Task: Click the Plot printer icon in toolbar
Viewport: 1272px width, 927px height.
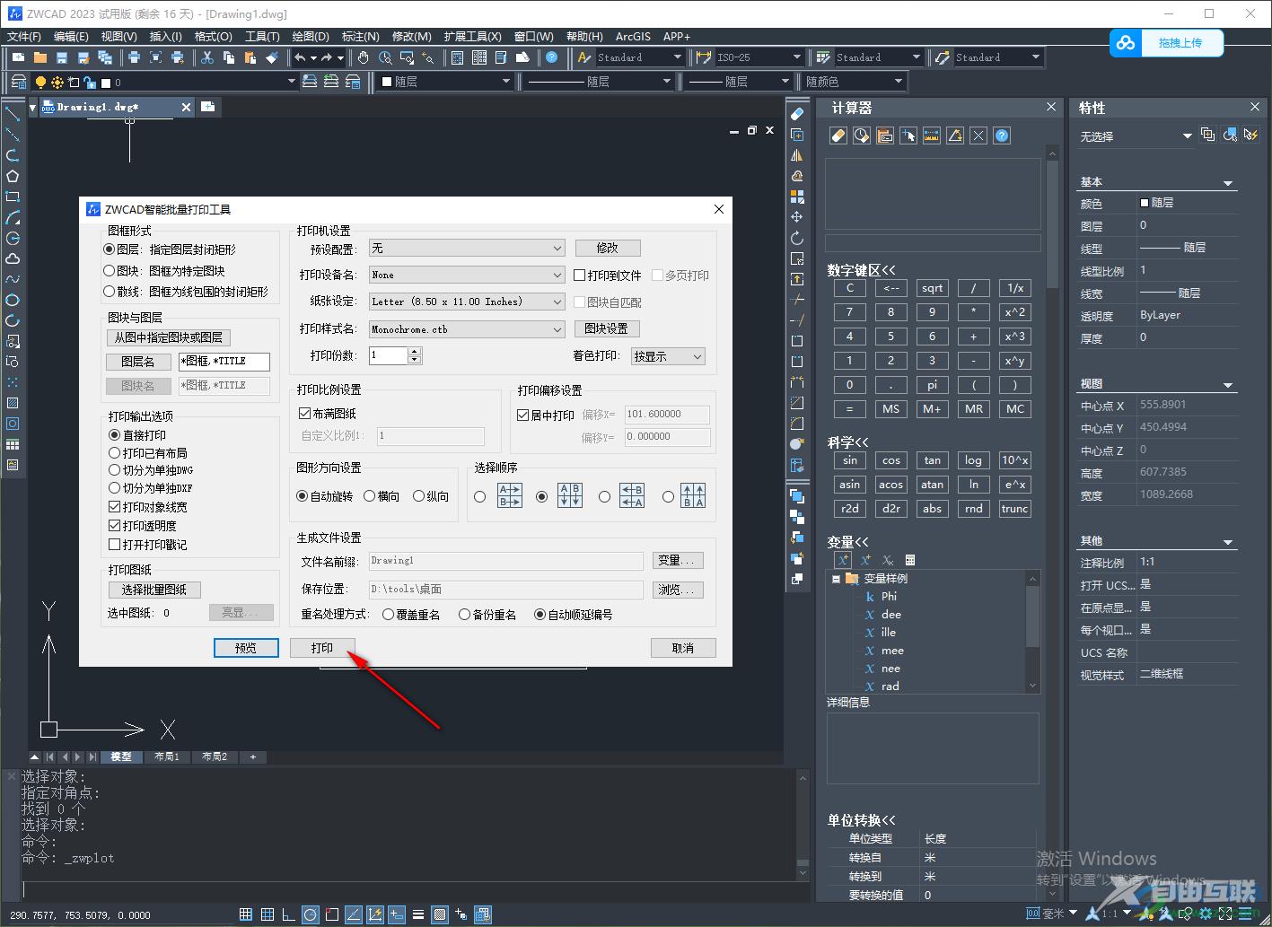Action: pos(134,57)
